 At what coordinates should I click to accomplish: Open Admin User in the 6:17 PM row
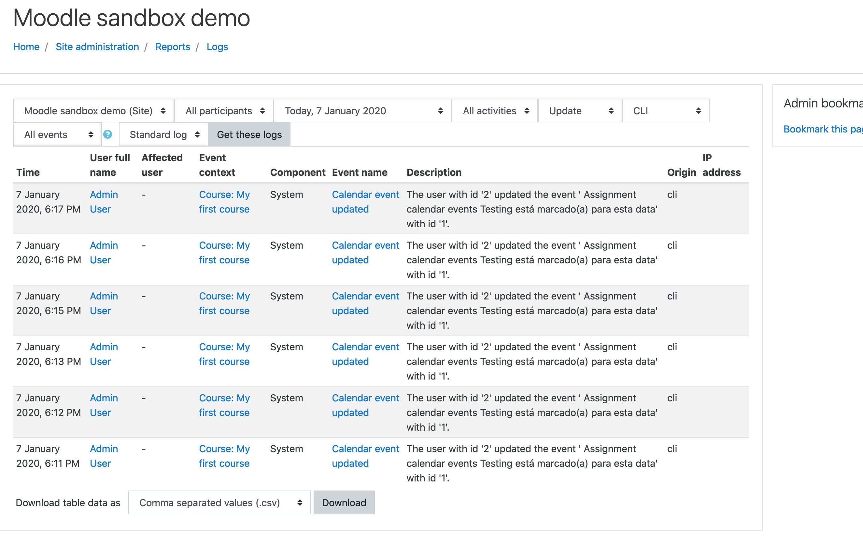click(x=104, y=202)
